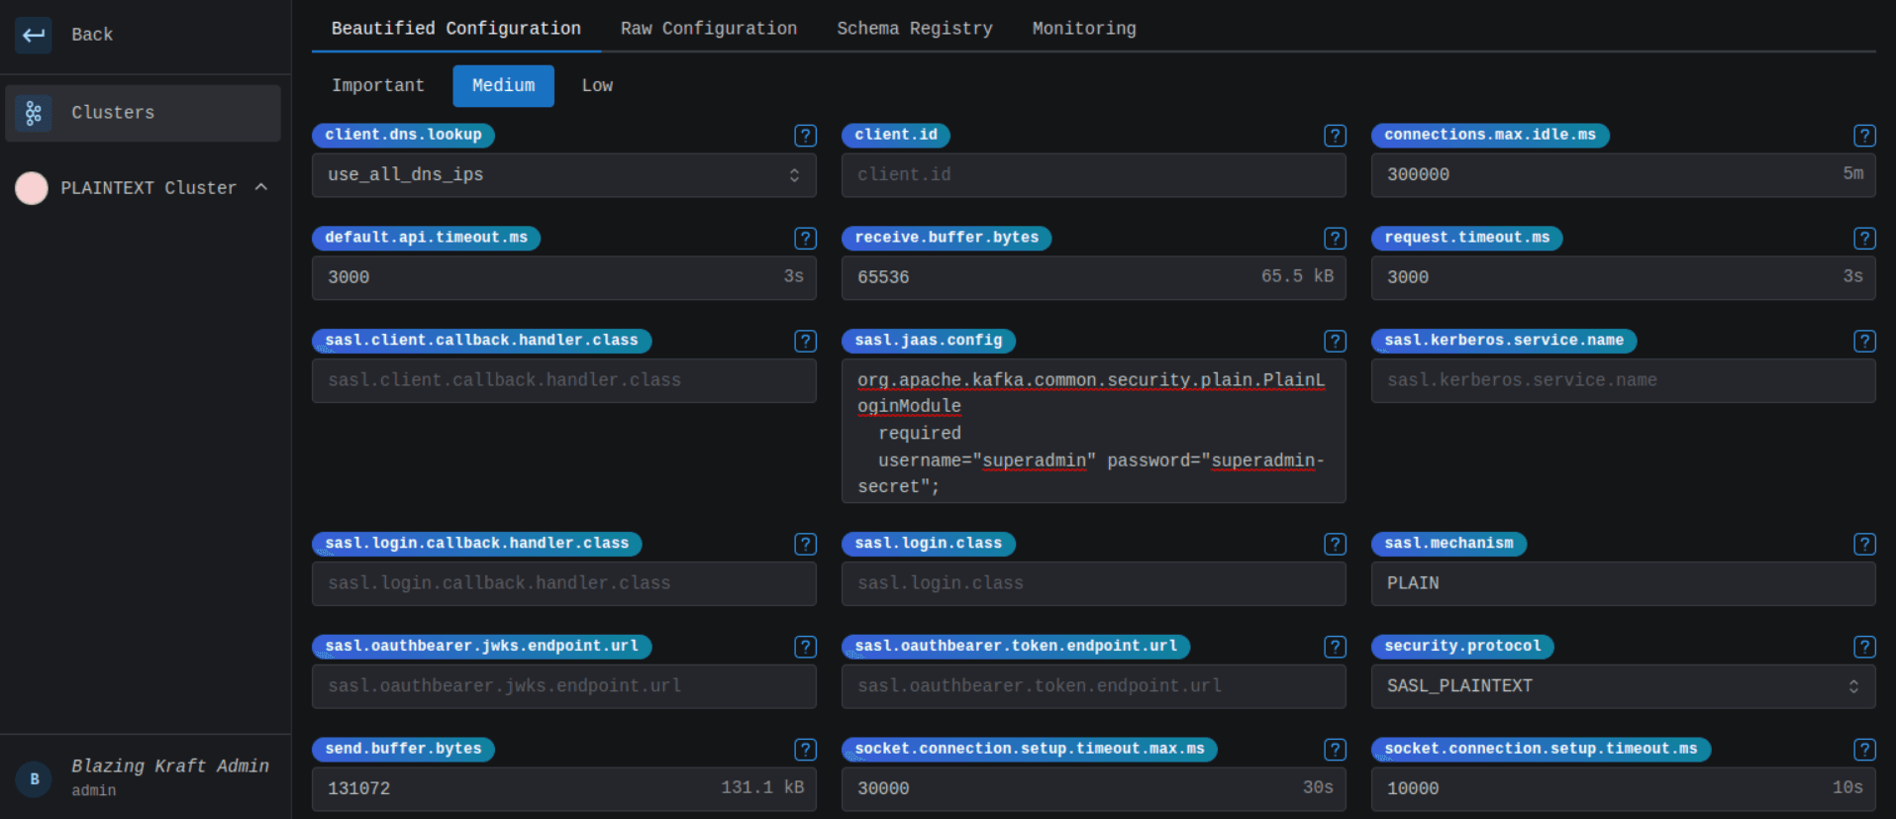Show help for sasl.jaas.config
Image resolution: width=1896 pixels, height=819 pixels.
pyautogui.click(x=1336, y=342)
